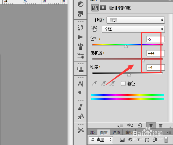Open the Character panel icon
The width and height of the screenshot is (173, 145).
80,84
